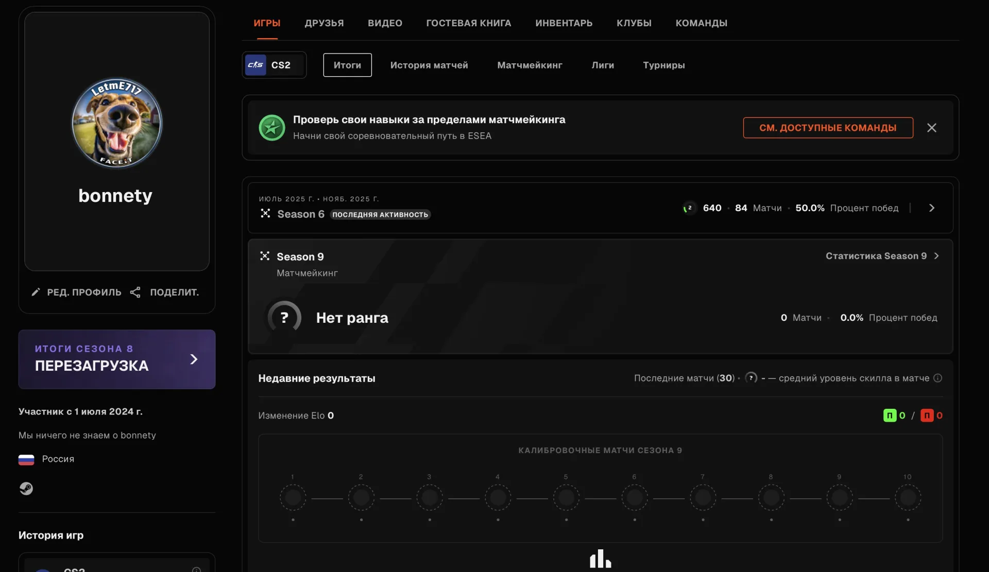Open Матчмейкинг sub-tab
Screen dimensions: 989x572
pos(530,65)
